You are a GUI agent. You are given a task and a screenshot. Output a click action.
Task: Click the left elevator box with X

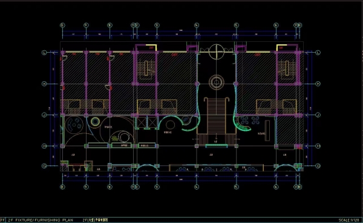[x=142, y=122]
